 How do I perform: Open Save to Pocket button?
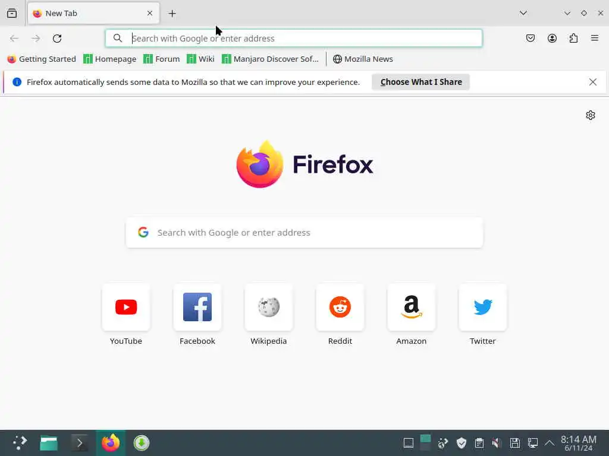(x=530, y=38)
